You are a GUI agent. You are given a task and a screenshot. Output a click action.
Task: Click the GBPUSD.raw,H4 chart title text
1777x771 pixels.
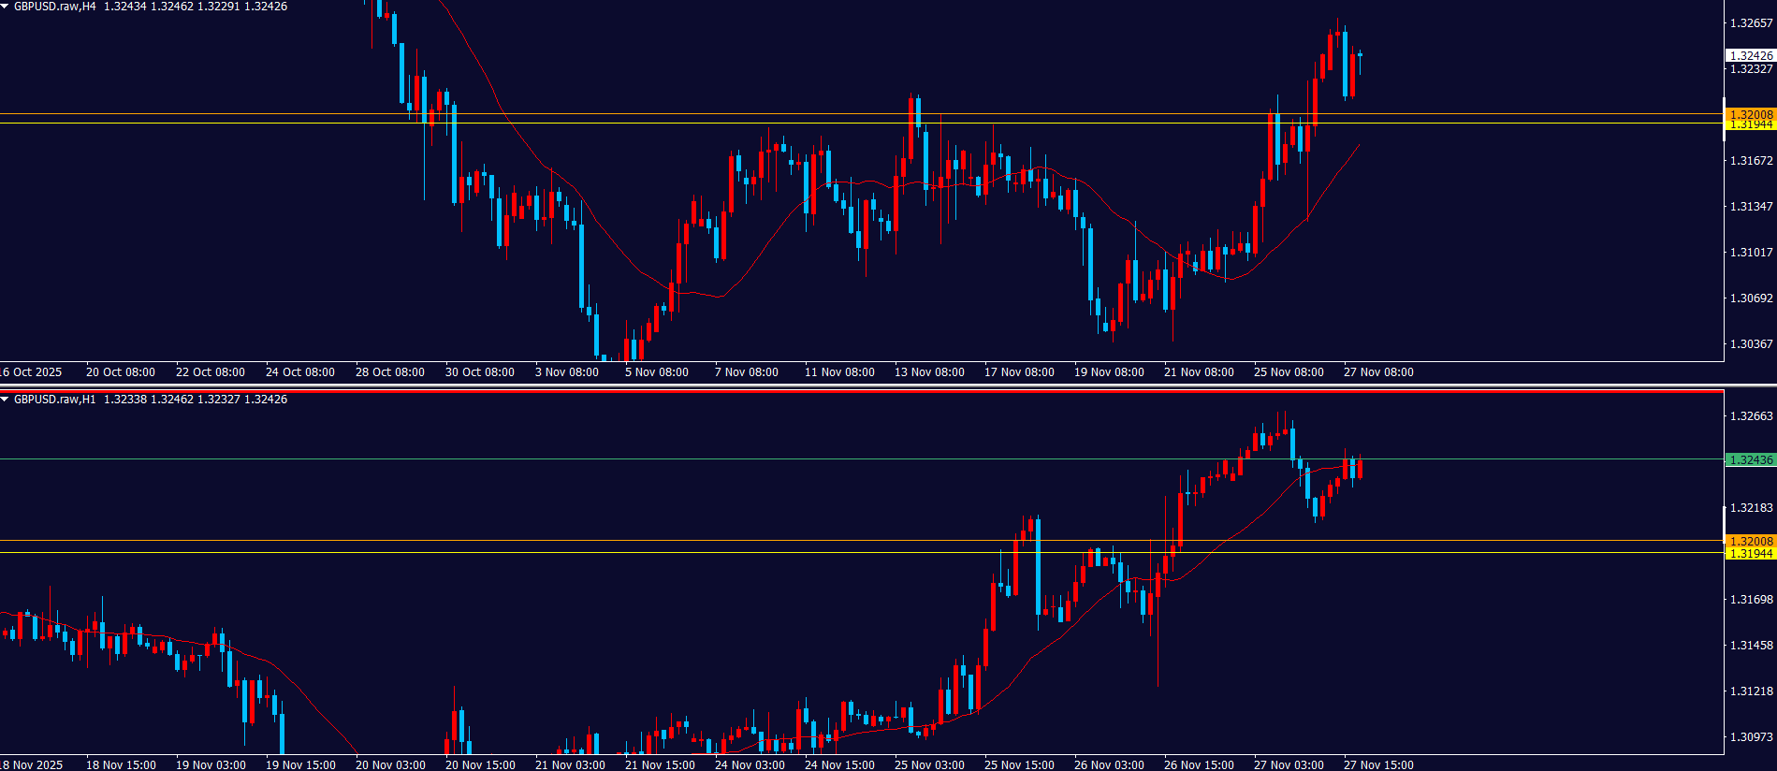54,7
